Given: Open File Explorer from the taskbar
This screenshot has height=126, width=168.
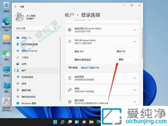Looking at the screenshot, I should coord(91,122).
